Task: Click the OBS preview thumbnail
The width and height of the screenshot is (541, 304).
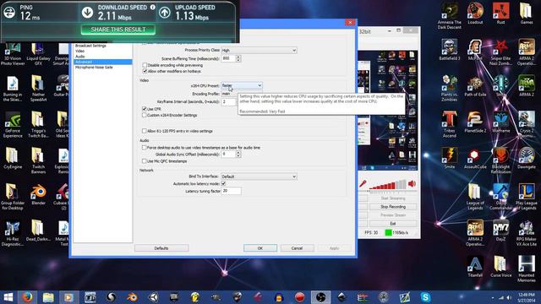Action: coord(388,111)
